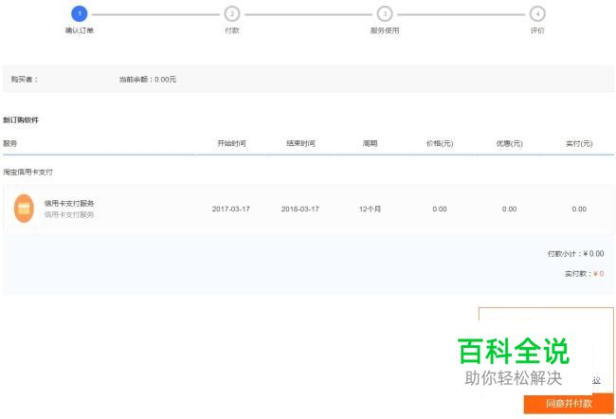Viewport: 616px width, 419px height.
Task: Click the 实付款：¥0 line
Action: (584, 274)
